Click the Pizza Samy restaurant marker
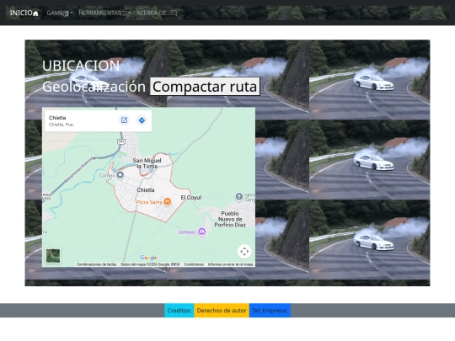Screen dimensions: 455x341 [167, 201]
